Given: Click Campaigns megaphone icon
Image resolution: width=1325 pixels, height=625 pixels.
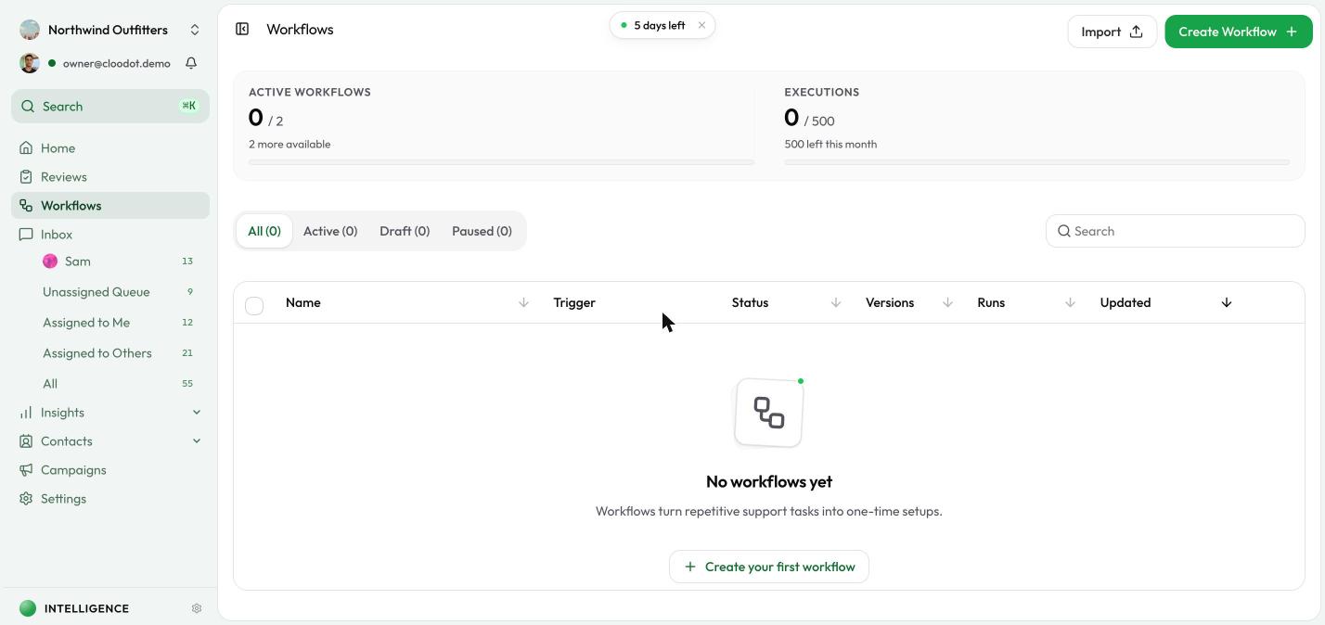Looking at the screenshot, I should point(26,470).
